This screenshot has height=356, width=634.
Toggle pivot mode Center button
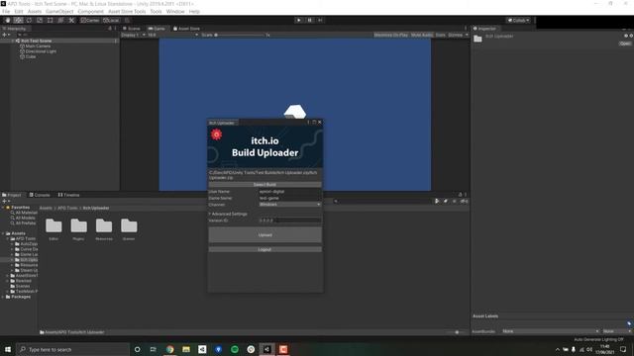90,20
